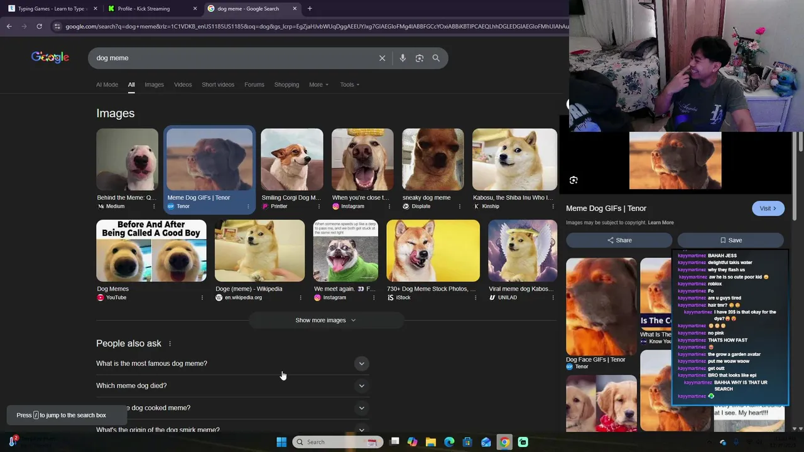The height and width of the screenshot is (452, 804).
Task: Open Kick green app icon in taskbar
Action: coord(523,442)
